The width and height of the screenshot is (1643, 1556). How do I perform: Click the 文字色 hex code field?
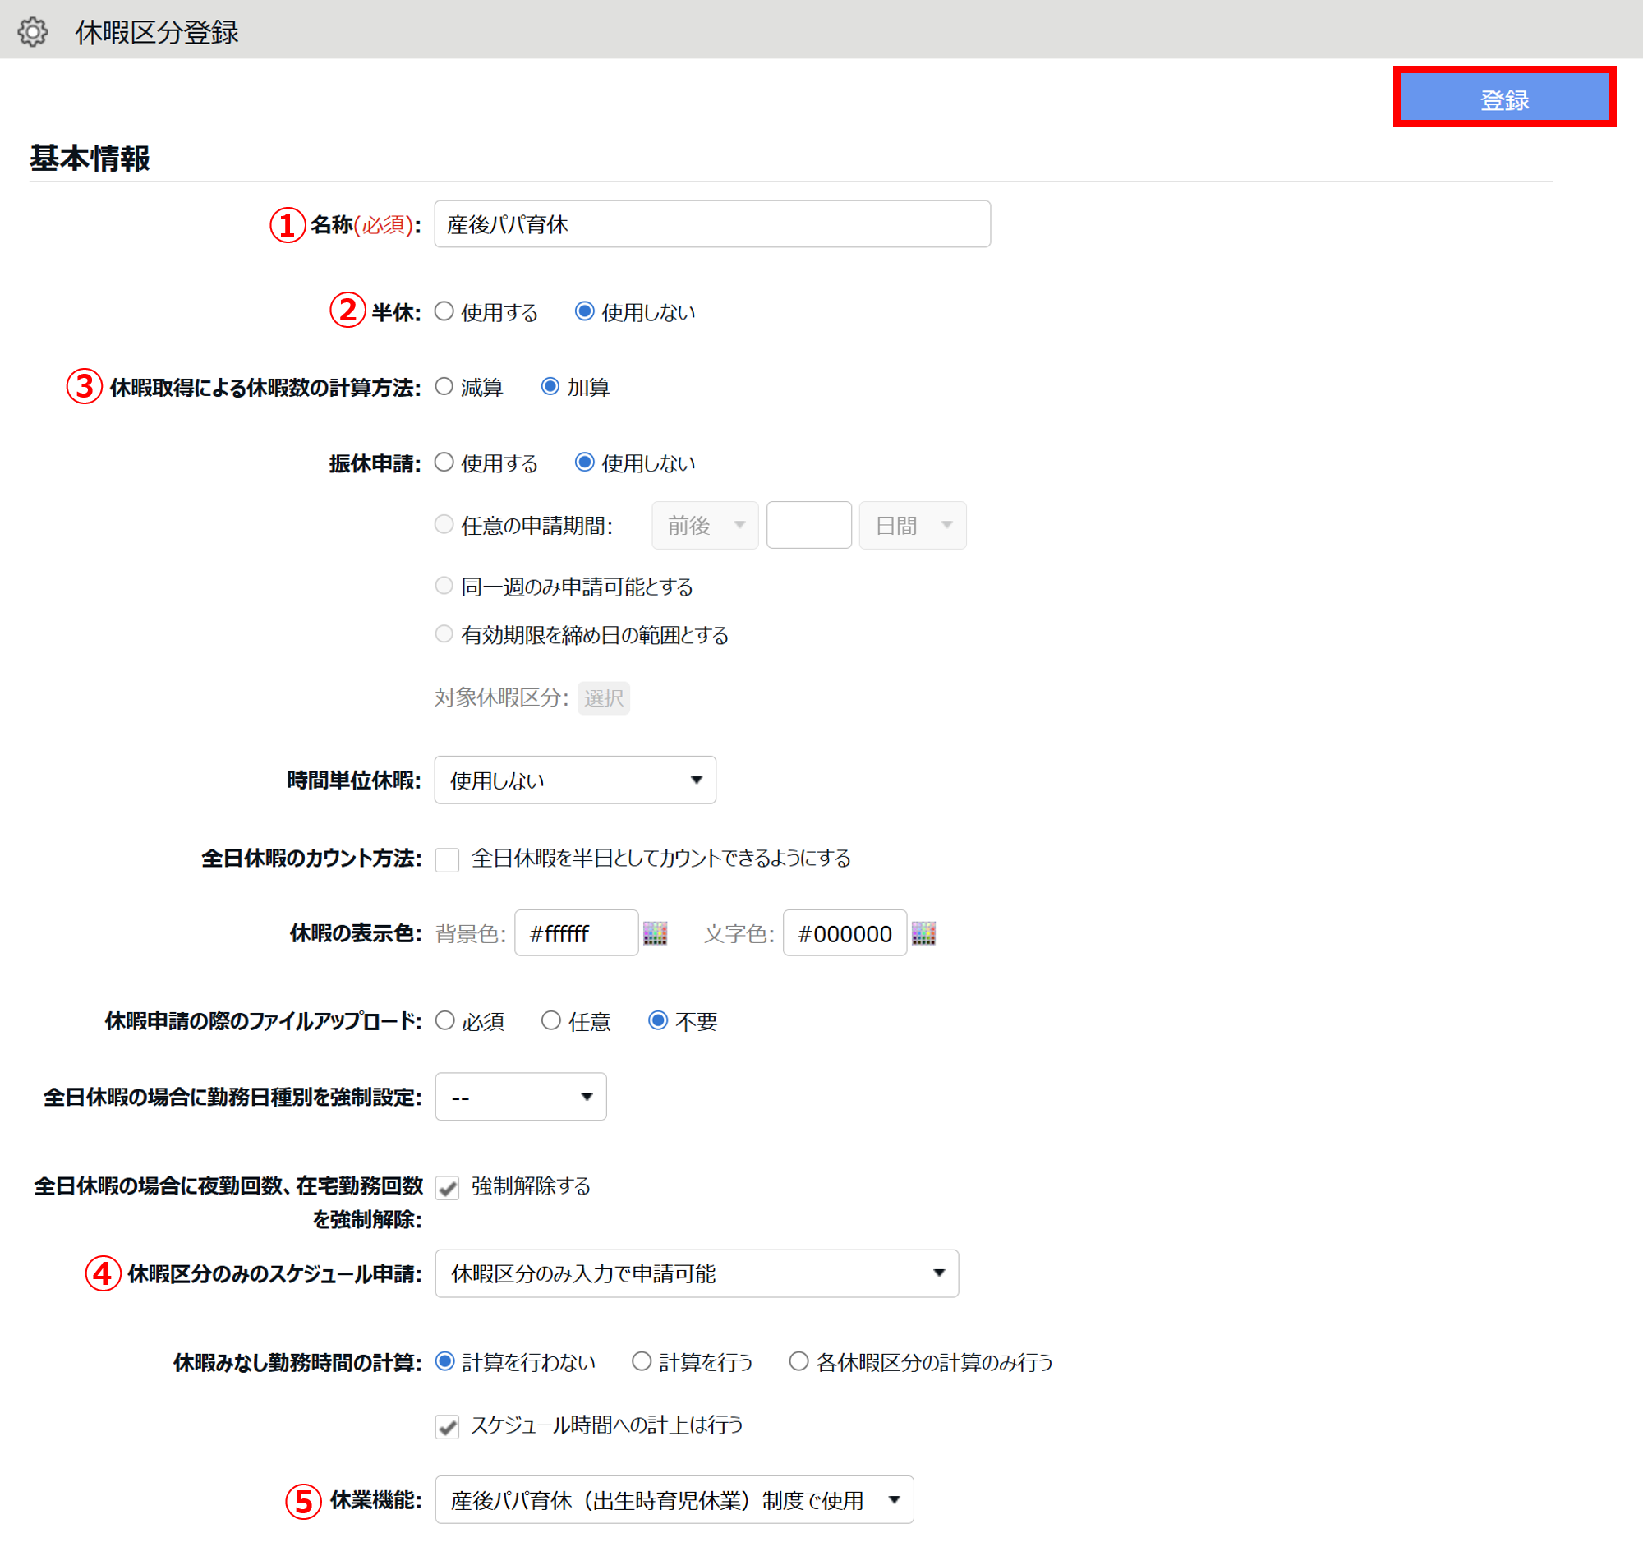click(844, 933)
